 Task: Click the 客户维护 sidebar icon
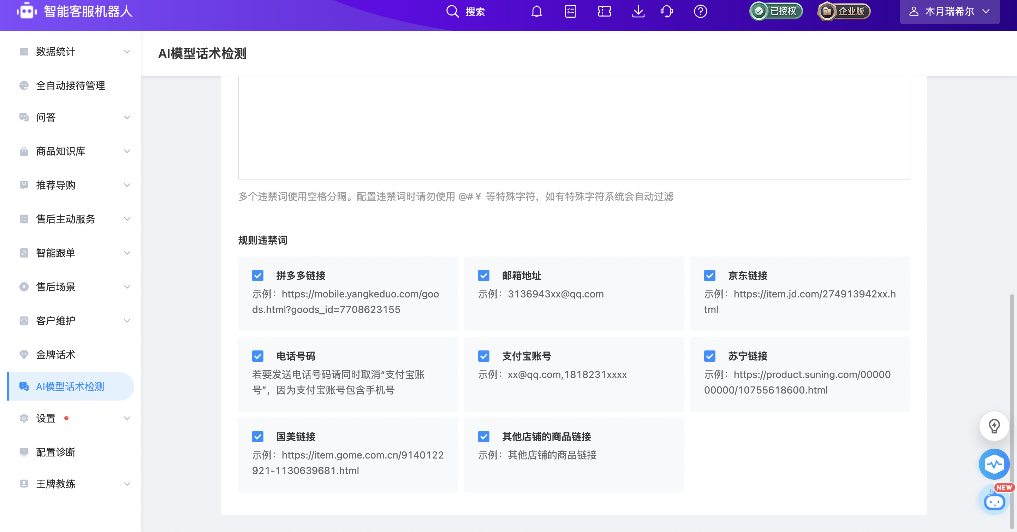click(24, 321)
